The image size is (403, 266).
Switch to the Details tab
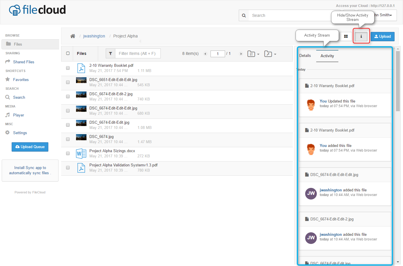[x=305, y=55]
